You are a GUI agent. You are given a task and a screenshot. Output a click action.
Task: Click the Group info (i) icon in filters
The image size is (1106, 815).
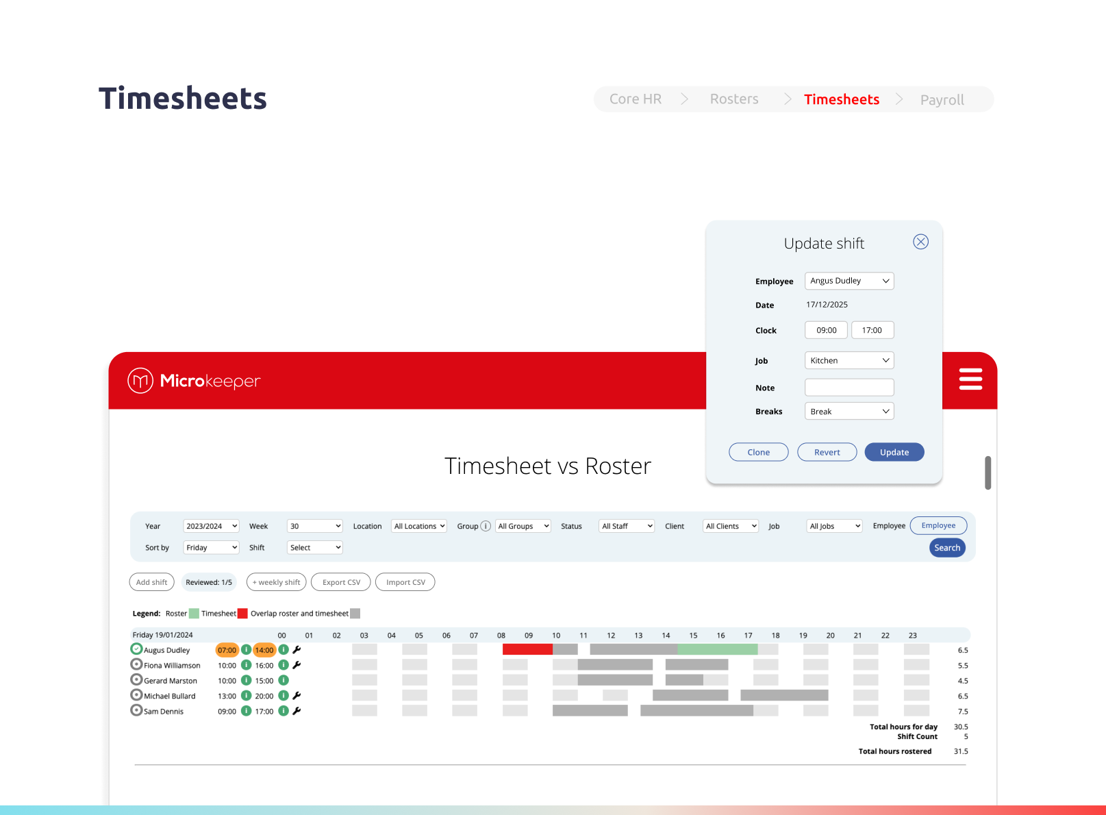point(486,526)
